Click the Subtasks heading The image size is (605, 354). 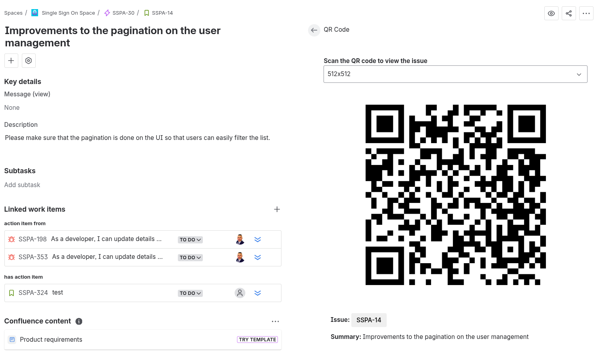point(20,171)
